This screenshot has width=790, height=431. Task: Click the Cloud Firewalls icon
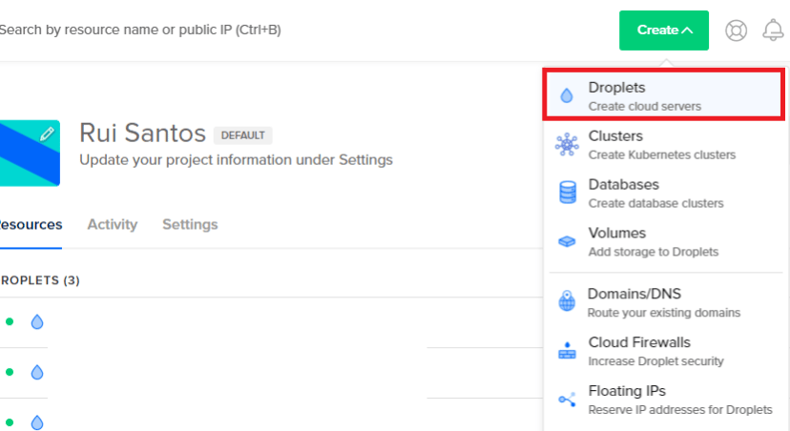[567, 351]
